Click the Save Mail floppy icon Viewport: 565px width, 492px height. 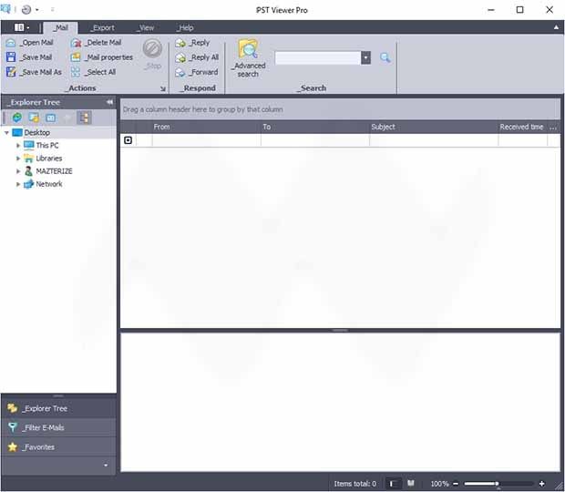(11, 57)
